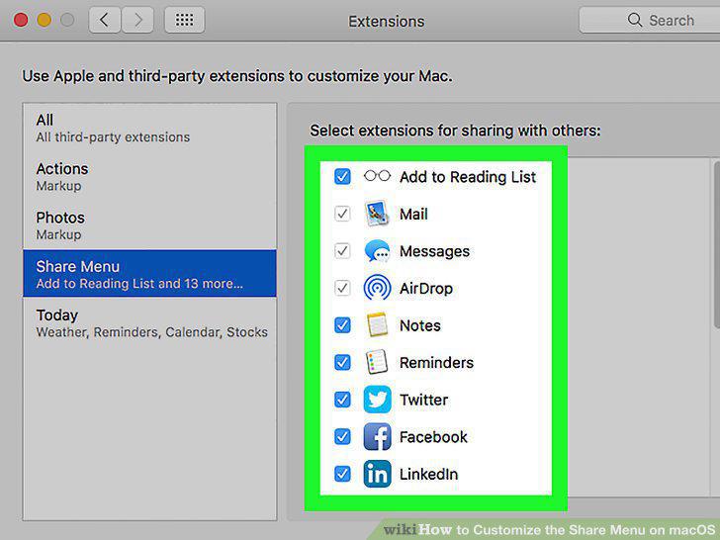The image size is (720, 540).
Task: Select the Share Menu category
Action: coord(149,274)
